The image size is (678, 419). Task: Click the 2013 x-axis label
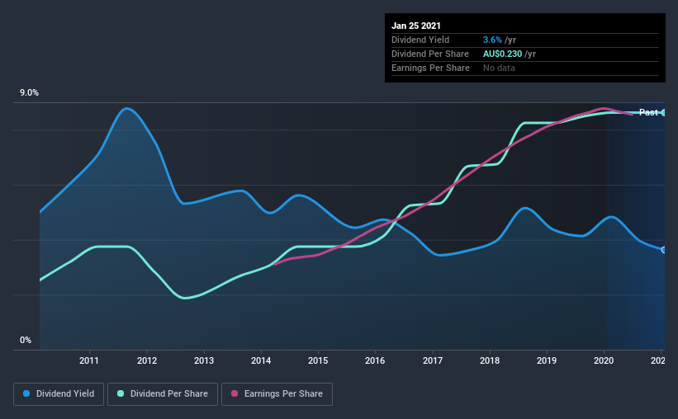pyautogui.click(x=204, y=360)
